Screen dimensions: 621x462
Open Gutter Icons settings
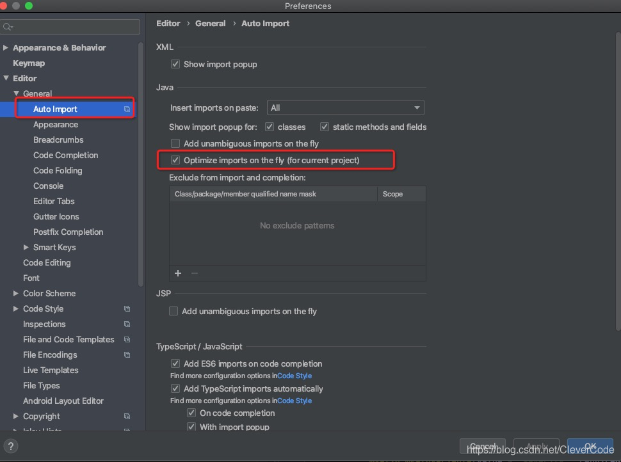click(56, 216)
